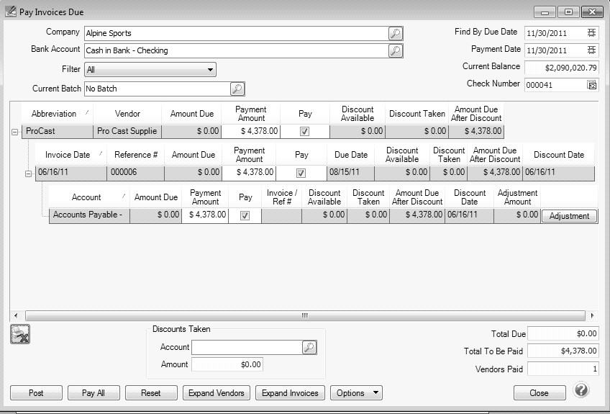Viewport: 610px width, 414px height.
Task: Click the delete icon above Post button
Action: click(20, 334)
